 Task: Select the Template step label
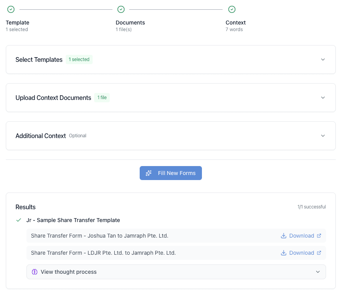(17, 23)
